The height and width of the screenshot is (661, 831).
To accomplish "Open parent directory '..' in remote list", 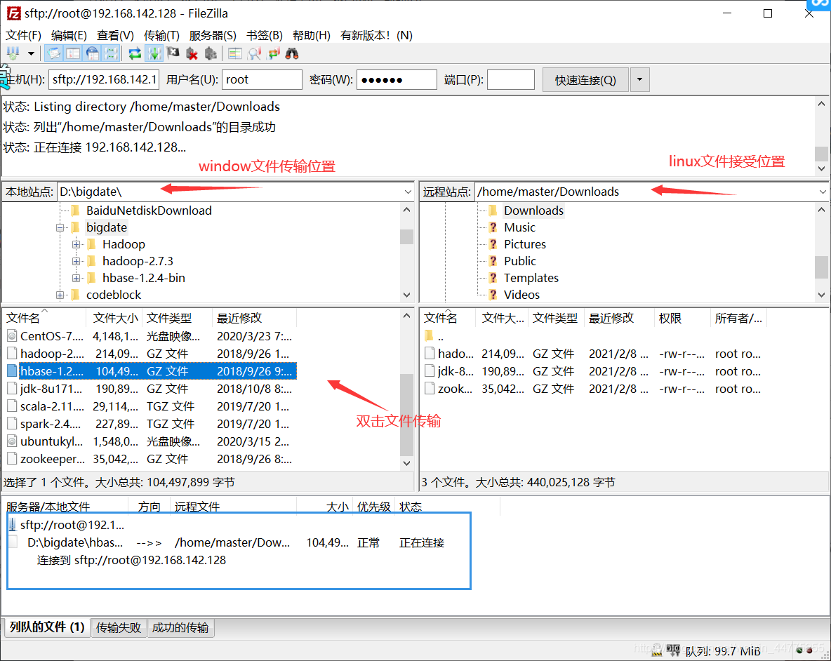I will [434, 336].
